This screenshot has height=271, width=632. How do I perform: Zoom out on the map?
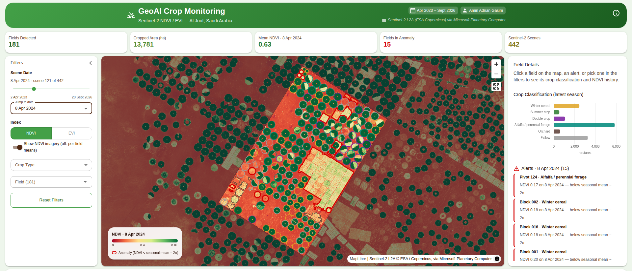pyautogui.click(x=496, y=74)
